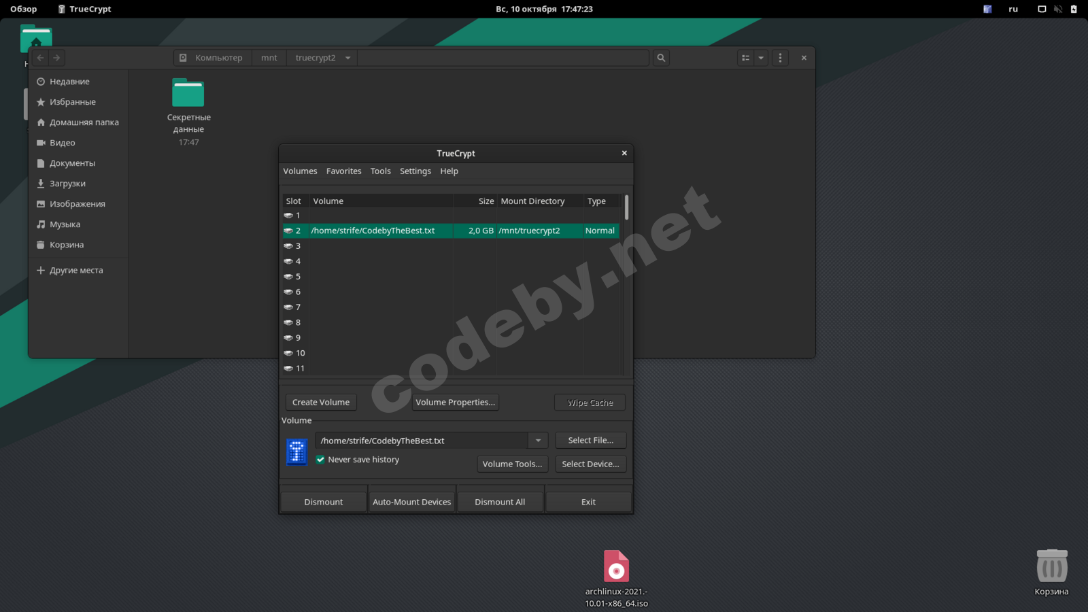
Task: Open the home folder icon on desktop
Action: [36, 39]
